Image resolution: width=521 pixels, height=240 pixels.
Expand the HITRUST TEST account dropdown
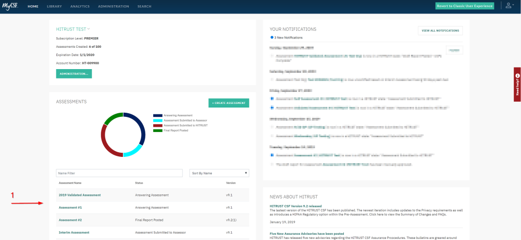73,29
